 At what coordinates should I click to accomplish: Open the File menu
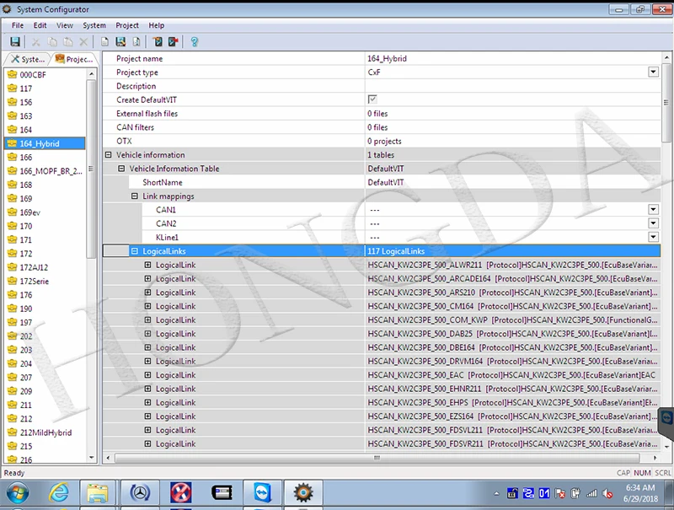18,25
